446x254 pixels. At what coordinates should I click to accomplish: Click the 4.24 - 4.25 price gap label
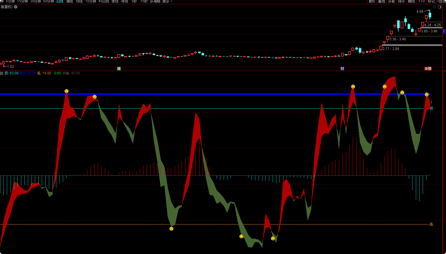tap(433, 25)
